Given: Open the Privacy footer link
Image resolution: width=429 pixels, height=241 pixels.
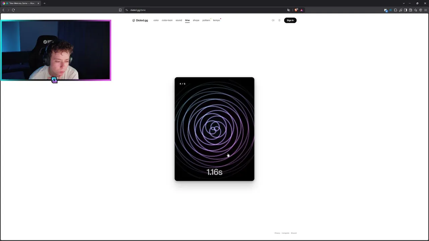Looking at the screenshot, I should [x=277, y=233].
